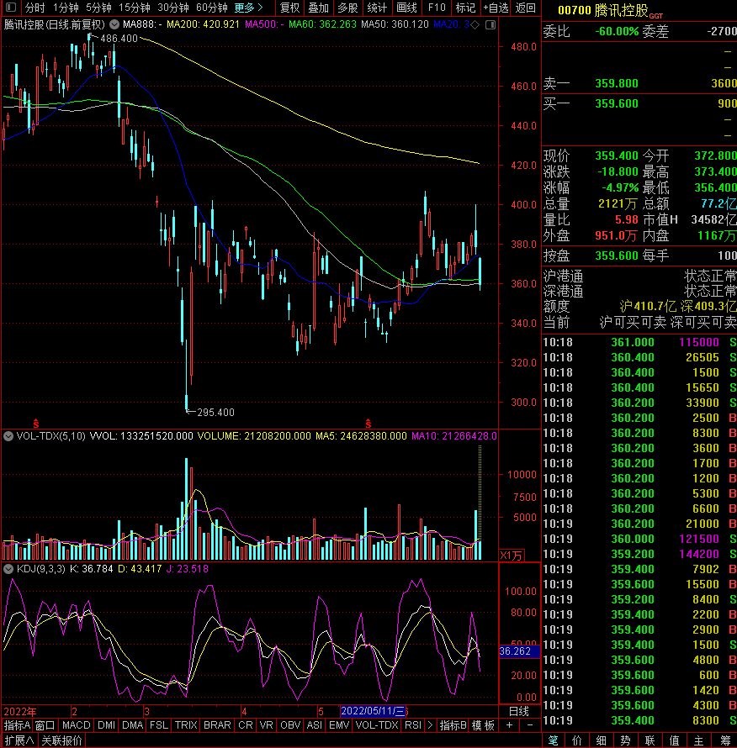Show more indicators with the right arrow

(x=431, y=725)
